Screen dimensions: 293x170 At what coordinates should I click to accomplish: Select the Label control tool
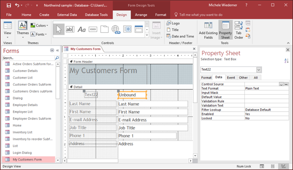(82, 29)
